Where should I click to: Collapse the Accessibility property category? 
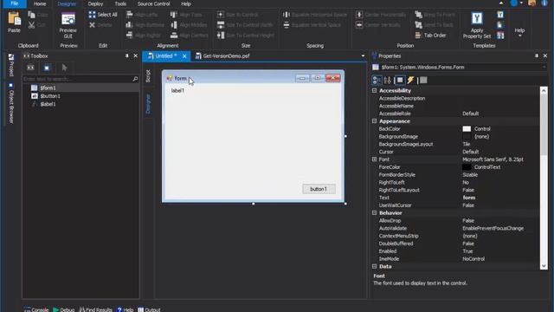[374, 90]
